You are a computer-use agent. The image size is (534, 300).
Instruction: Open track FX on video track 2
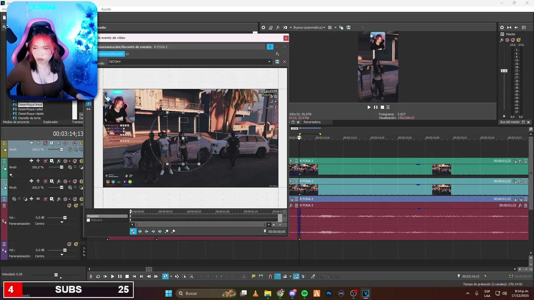(59, 161)
